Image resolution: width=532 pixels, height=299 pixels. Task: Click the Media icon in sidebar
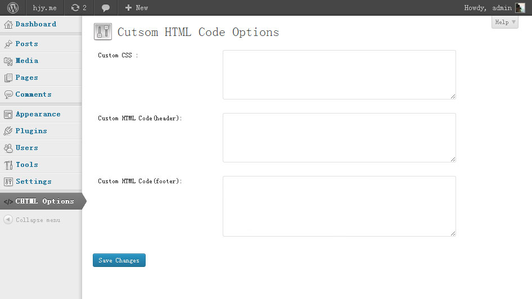click(x=8, y=61)
